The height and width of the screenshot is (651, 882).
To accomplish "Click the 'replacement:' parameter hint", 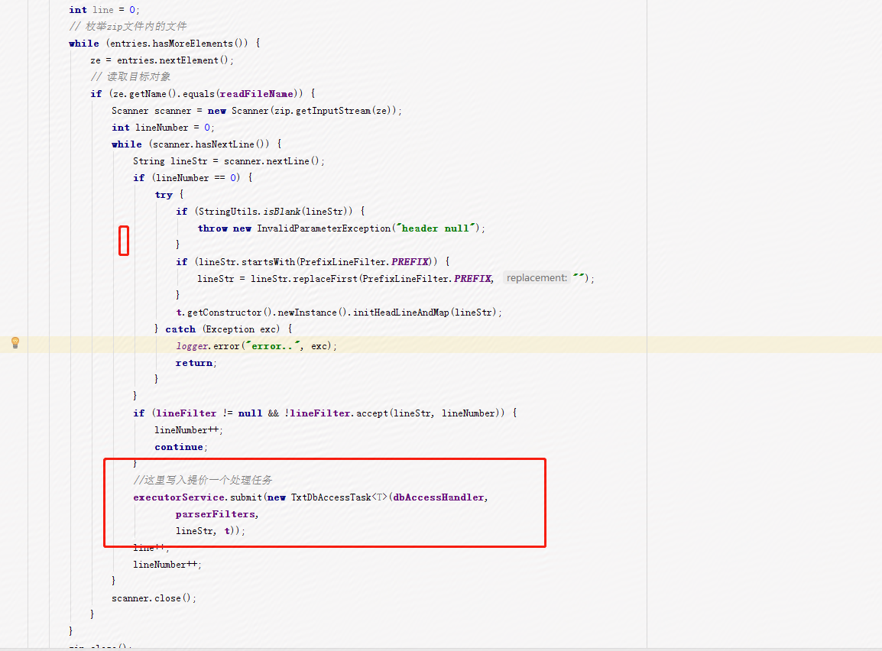I will (537, 277).
